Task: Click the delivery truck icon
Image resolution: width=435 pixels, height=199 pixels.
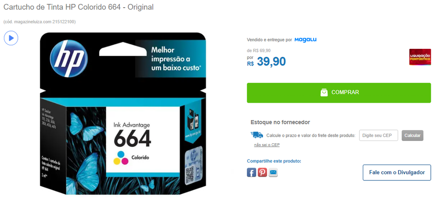Action: click(x=257, y=135)
